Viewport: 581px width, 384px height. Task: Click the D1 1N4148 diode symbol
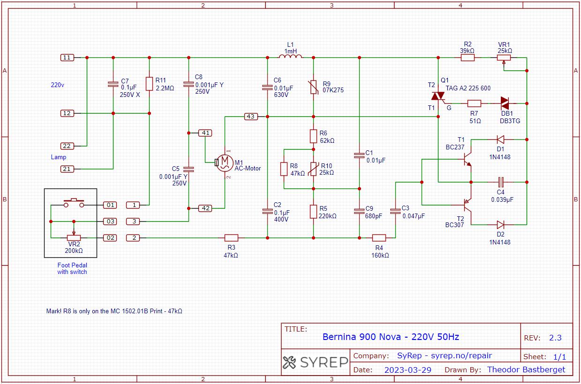tap(500, 140)
